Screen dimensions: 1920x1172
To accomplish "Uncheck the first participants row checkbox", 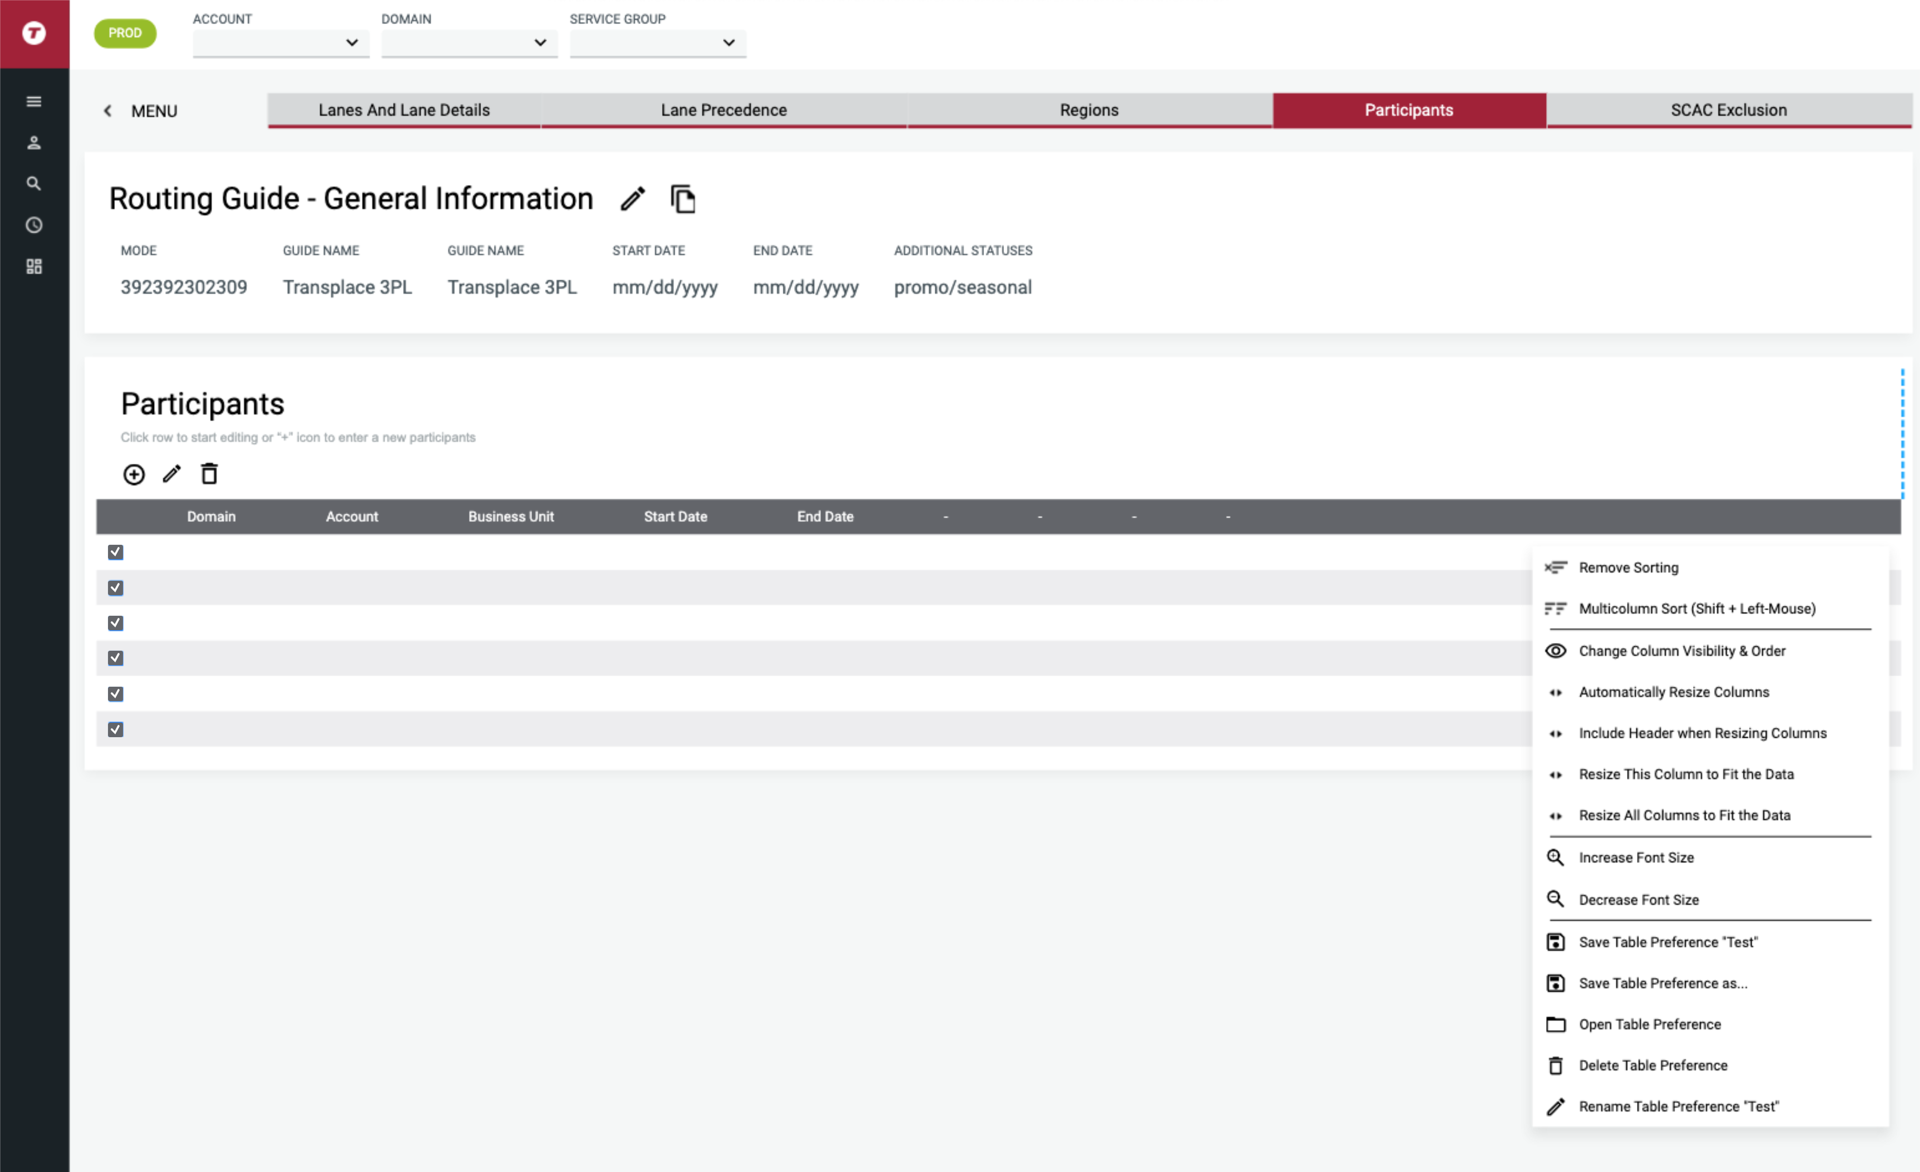I will point(115,552).
